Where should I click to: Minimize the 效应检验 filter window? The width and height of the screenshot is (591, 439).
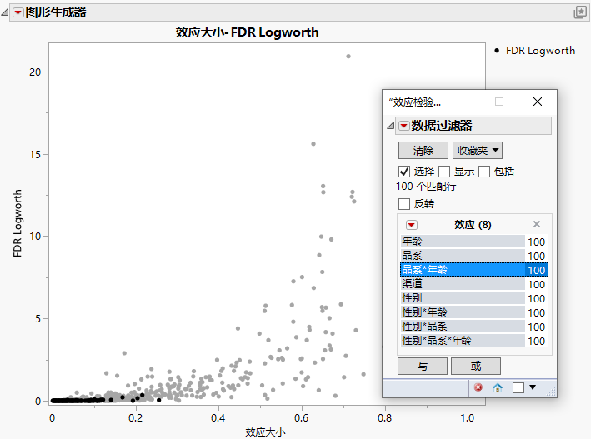462,102
